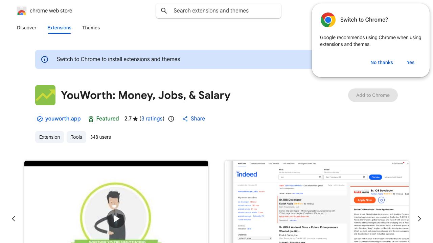The image size is (433, 243).
Task: Click the chrome web store title text
Action: 51,11
